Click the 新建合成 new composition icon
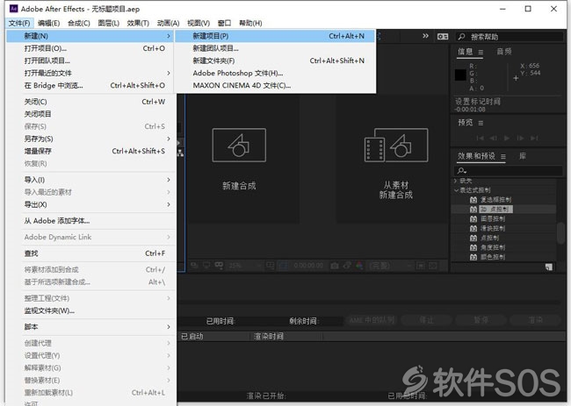The height and width of the screenshot is (406, 571). [239, 145]
